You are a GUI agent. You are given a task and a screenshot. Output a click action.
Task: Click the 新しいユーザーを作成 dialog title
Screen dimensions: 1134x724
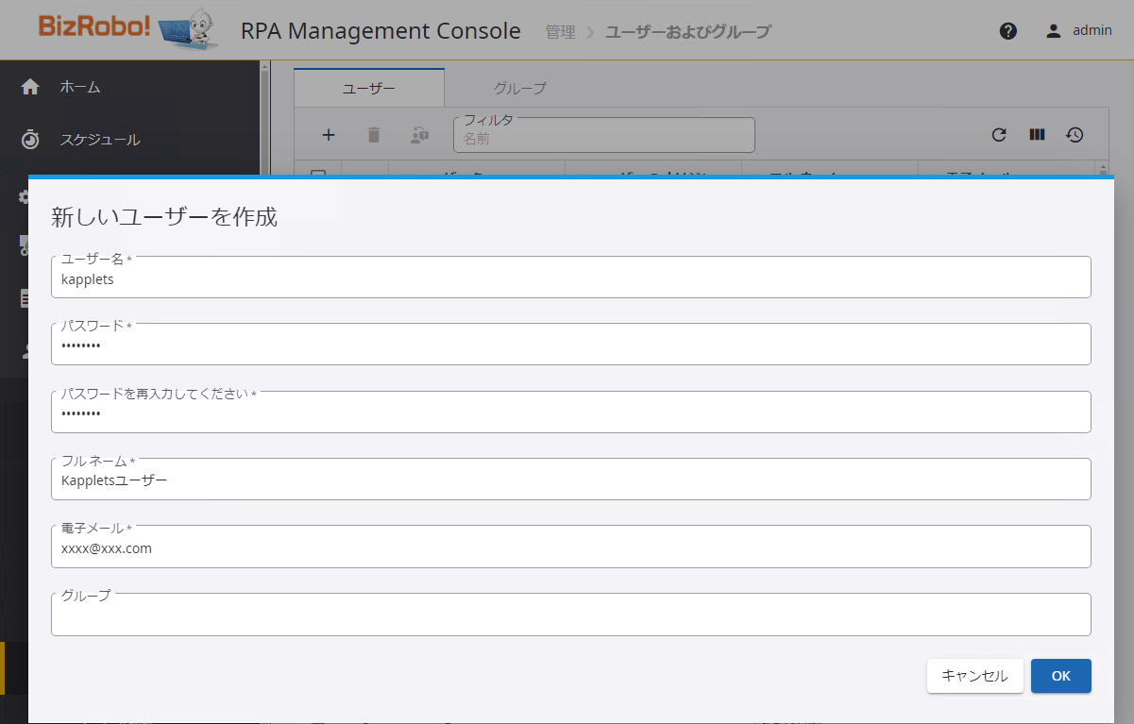(164, 216)
